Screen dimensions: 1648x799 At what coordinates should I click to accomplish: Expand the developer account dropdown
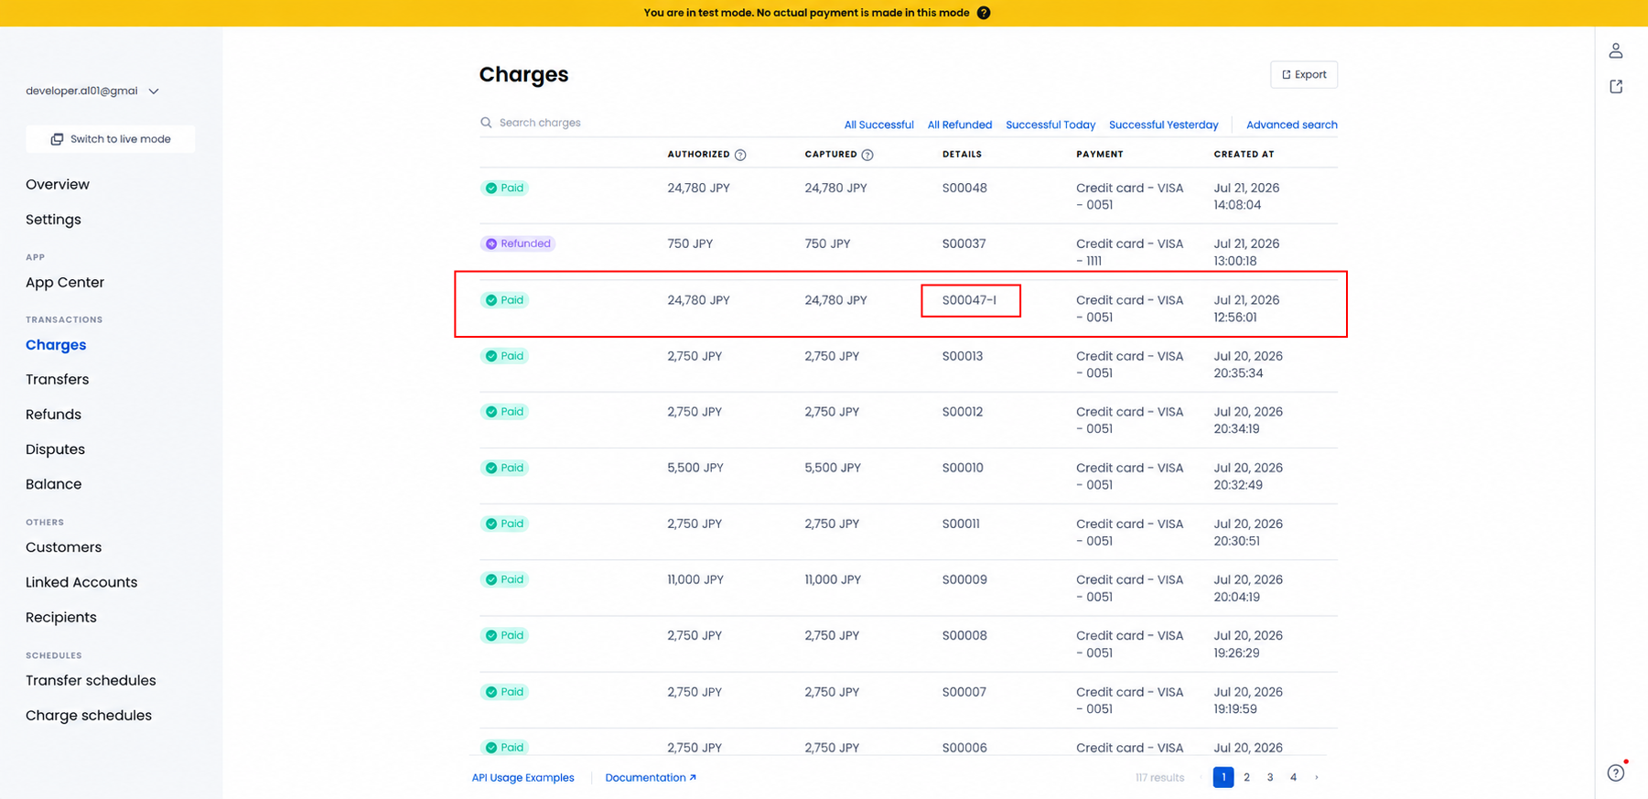pos(92,91)
